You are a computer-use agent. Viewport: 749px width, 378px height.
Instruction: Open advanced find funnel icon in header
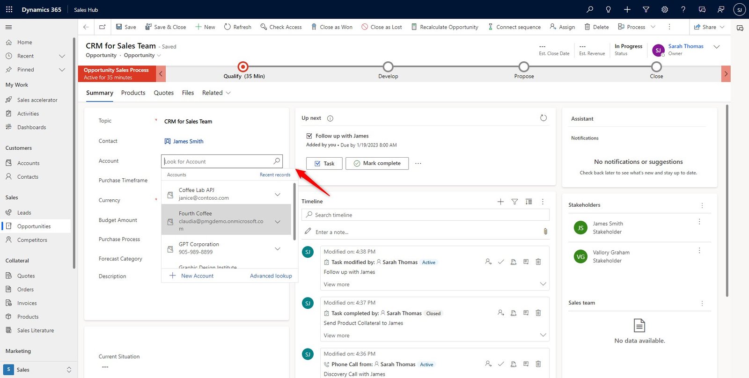646,9
